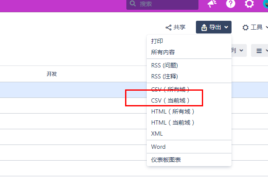Collapse the 导出 export dropdown
This screenshot has height=178, width=268.
point(214,27)
